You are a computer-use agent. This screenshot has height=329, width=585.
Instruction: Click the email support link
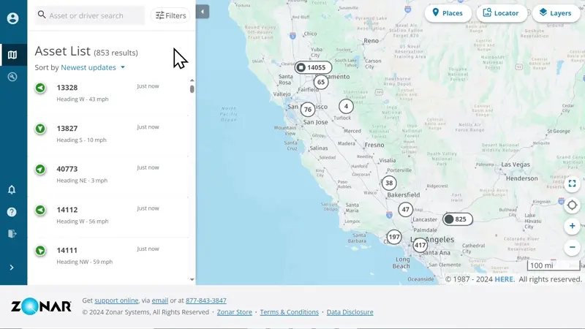coord(159,300)
